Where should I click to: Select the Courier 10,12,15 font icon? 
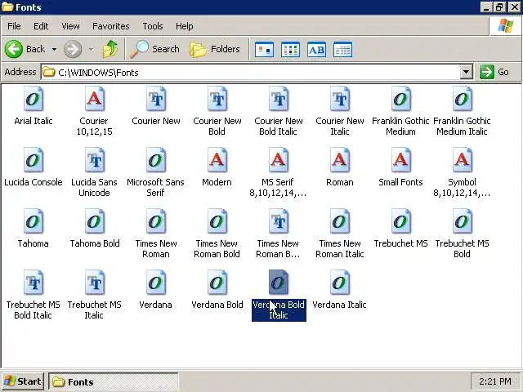point(95,99)
